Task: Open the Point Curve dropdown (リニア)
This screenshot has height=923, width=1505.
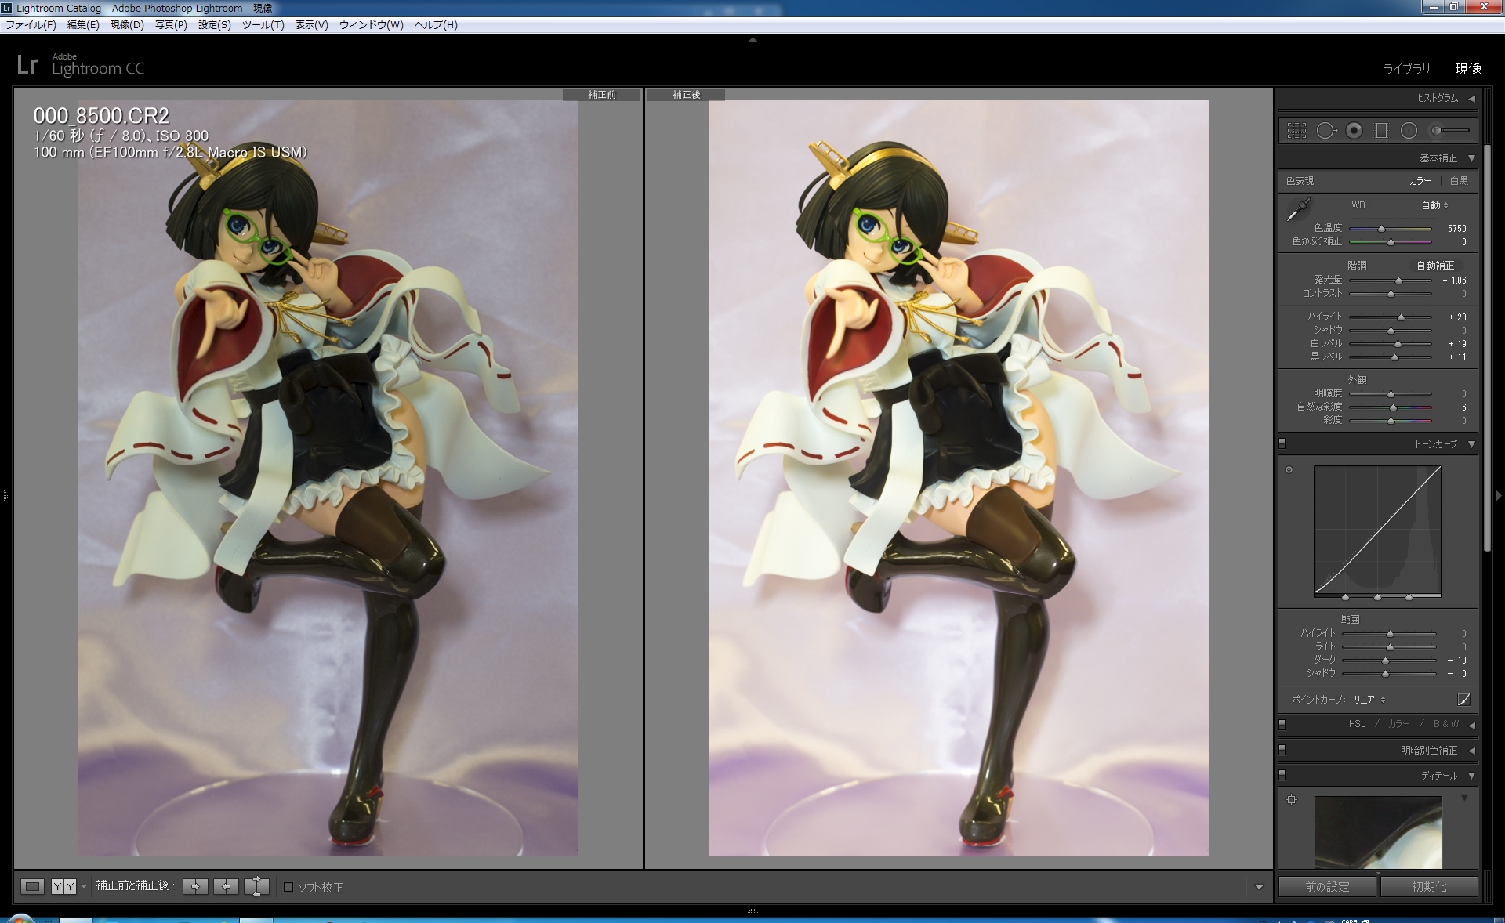Action: 1369,700
